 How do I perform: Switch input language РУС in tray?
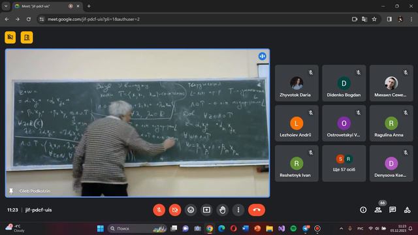pyautogui.click(x=360, y=228)
